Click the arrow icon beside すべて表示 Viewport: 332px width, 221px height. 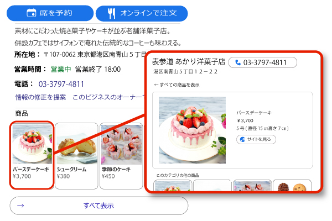[20, 206]
